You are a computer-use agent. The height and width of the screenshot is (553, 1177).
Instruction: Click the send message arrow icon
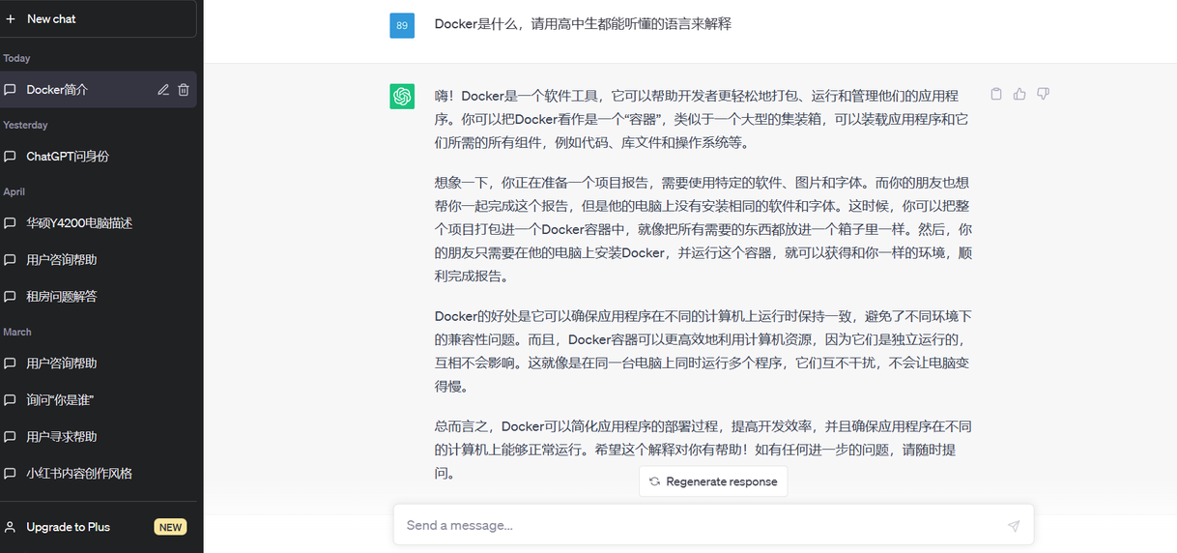[x=1013, y=526]
